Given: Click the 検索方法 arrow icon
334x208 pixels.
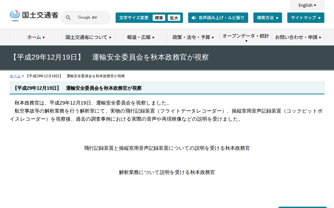Looking at the screenshot, I should tap(277, 18).
